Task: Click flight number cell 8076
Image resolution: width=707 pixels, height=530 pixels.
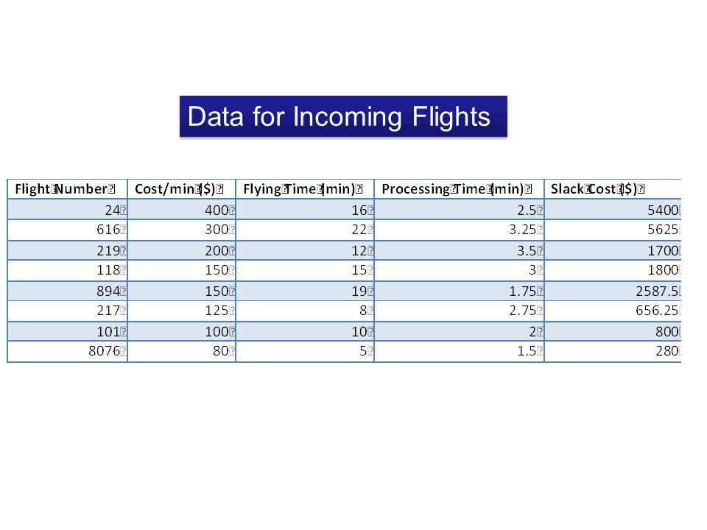Action: pyautogui.click(x=68, y=351)
